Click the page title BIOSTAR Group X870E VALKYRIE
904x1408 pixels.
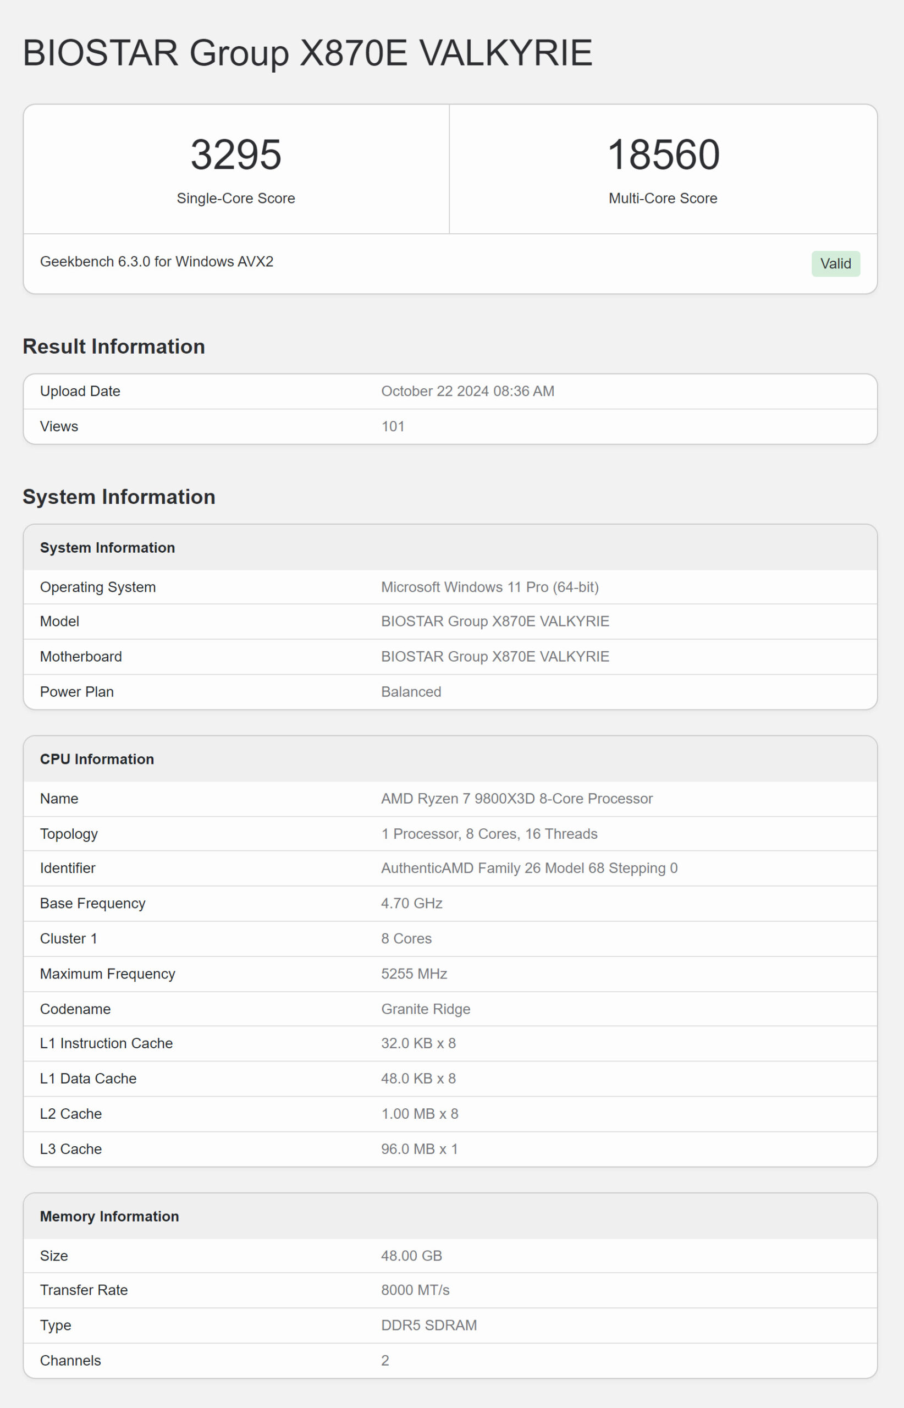pyautogui.click(x=307, y=53)
